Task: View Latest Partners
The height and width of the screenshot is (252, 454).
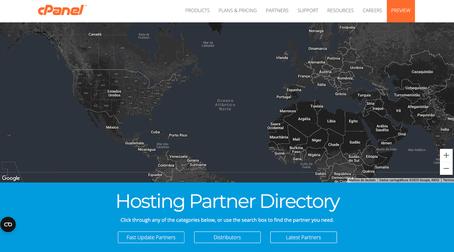Action: pyautogui.click(x=303, y=237)
